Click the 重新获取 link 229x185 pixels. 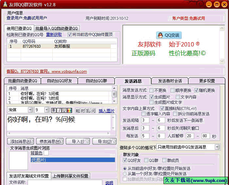[x=54, y=35]
